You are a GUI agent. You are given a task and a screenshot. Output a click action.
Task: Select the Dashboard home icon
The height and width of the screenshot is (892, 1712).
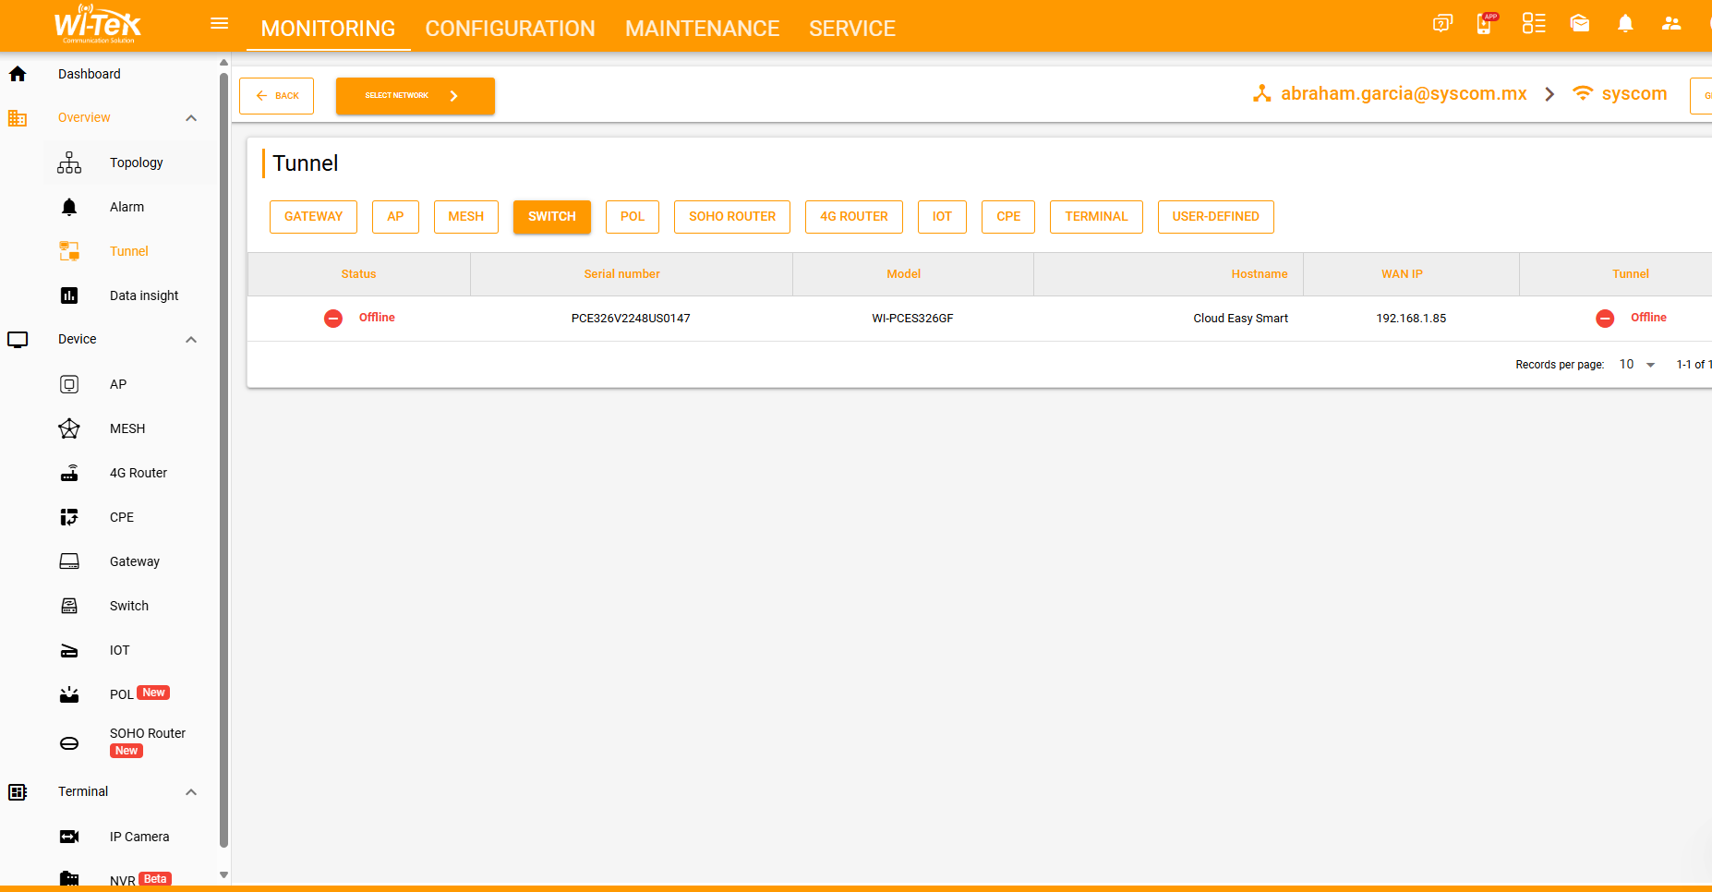(x=18, y=74)
